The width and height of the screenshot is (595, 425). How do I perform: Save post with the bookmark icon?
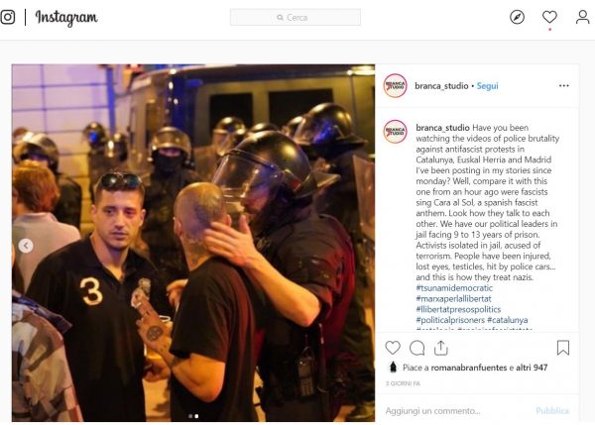[563, 348]
